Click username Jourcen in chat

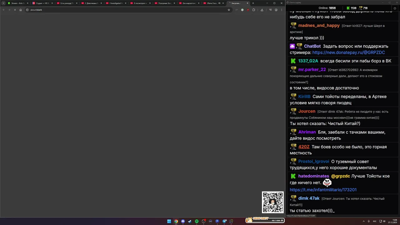307,111
